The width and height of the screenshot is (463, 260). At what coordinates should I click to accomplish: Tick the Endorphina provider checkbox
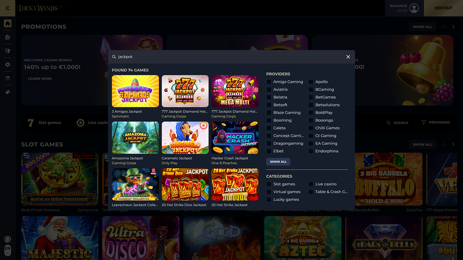coord(311,151)
